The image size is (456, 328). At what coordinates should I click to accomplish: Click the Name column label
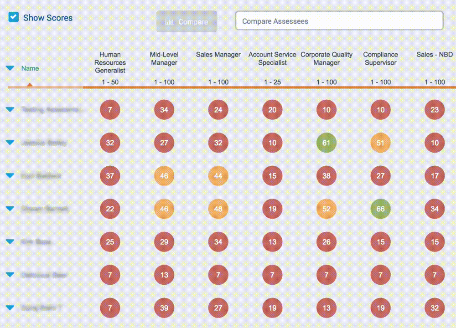[x=30, y=68]
